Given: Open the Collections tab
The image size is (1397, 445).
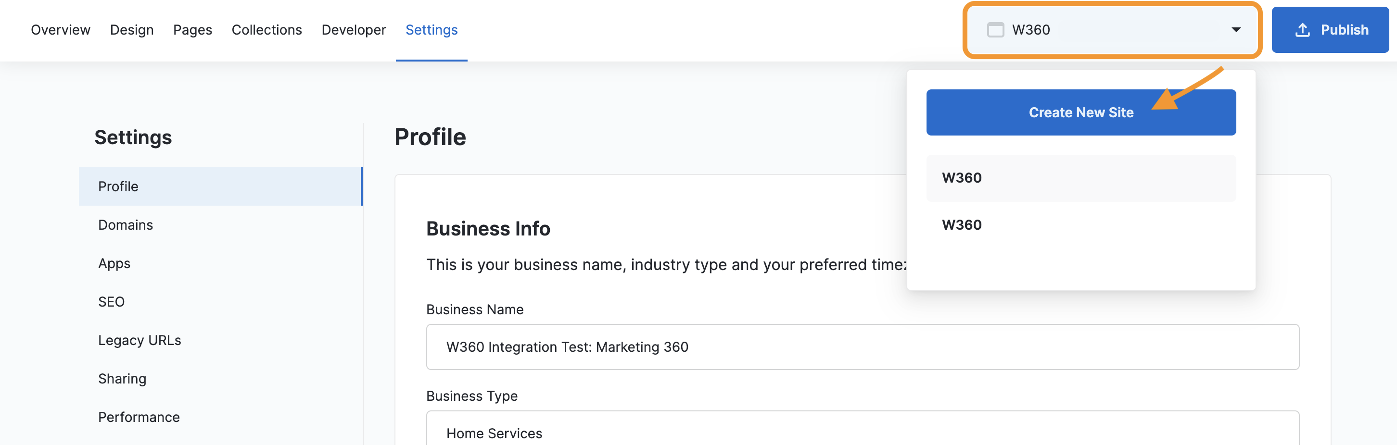Looking at the screenshot, I should click(267, 30).
